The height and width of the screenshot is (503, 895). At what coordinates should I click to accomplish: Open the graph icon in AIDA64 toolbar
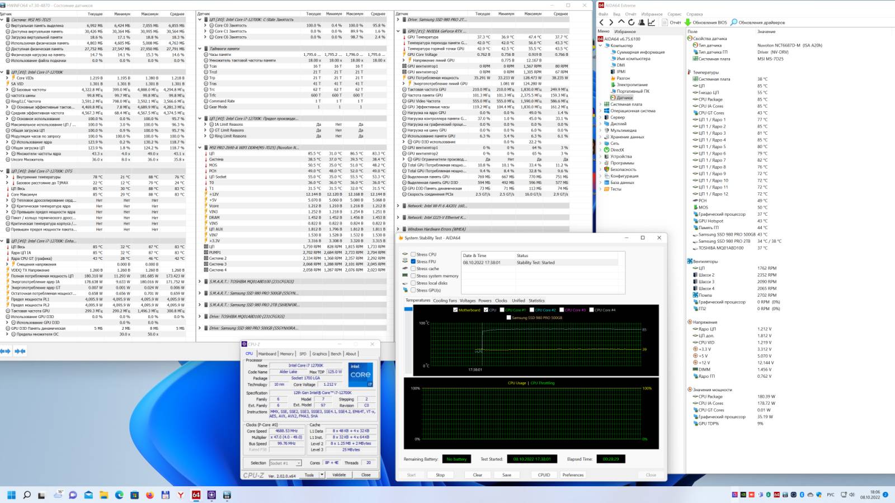[652, 22]
